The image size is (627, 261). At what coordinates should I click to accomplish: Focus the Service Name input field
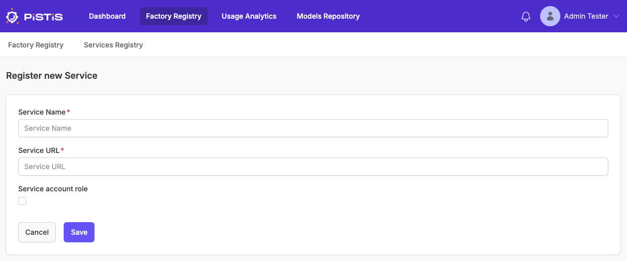[x=313, y=128]
